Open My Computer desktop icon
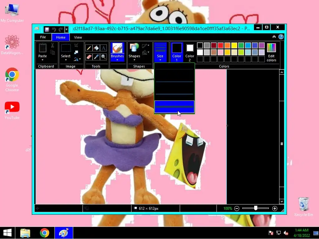This screenshot has width=319, height=239. pyautogui.click(x=12, y=13)
